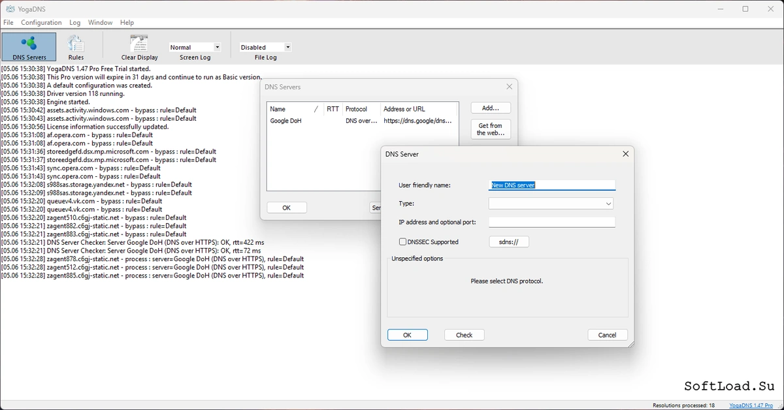The width and height of the screenshot is (784, 410).
Task: Click the 15:31:36 storeedgefd.dsx.mp.microsoft.com log line
Action: [x=108, y=151]
